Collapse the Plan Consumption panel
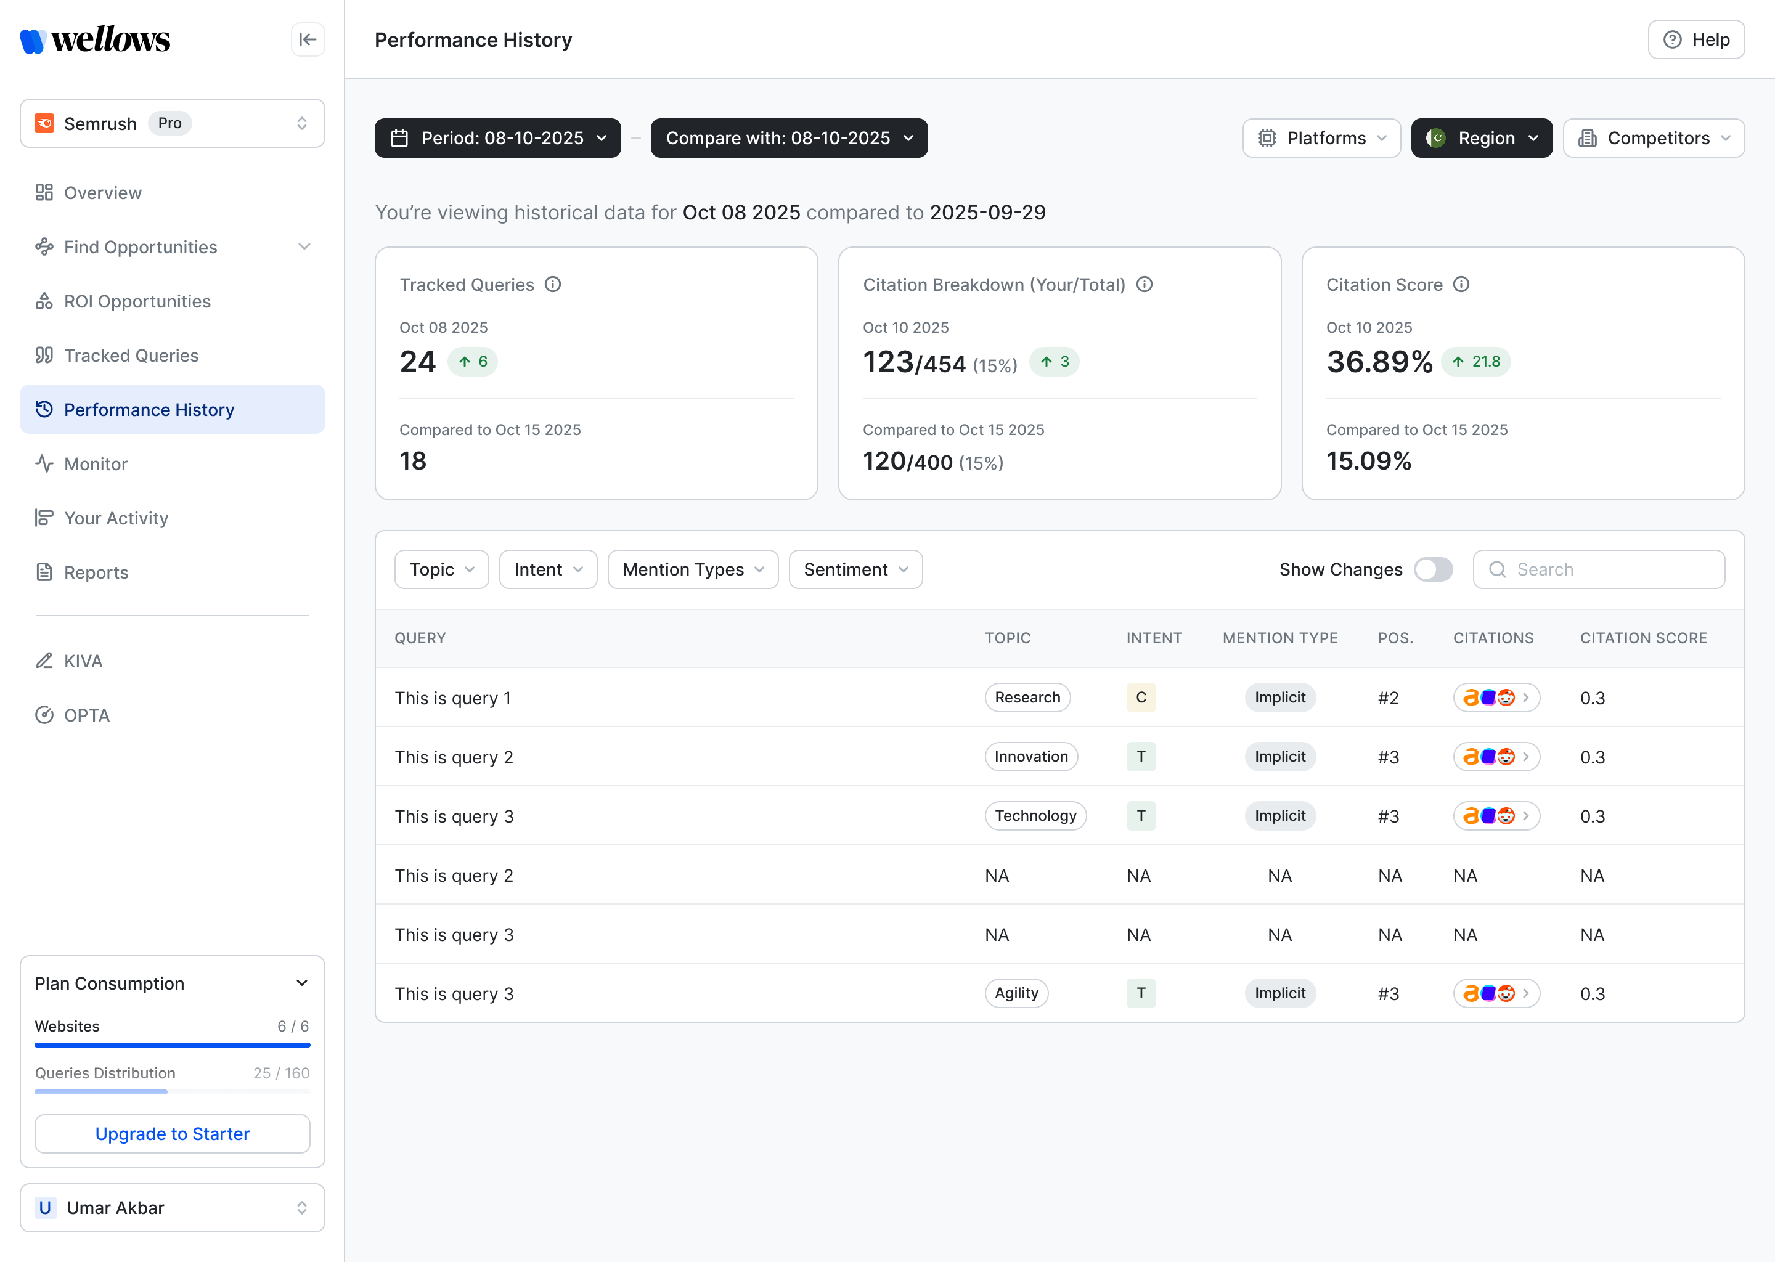The height and width of the screenshot is (1262, 1775). 301,983
